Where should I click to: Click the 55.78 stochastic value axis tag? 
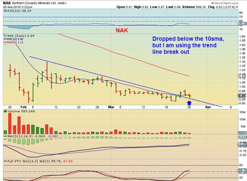[243, 169]
